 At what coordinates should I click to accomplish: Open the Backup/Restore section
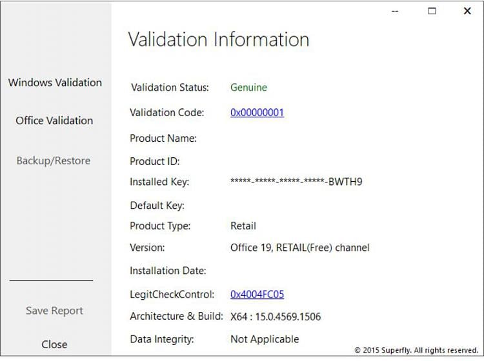pyautogui.click(x=54, y=161)
